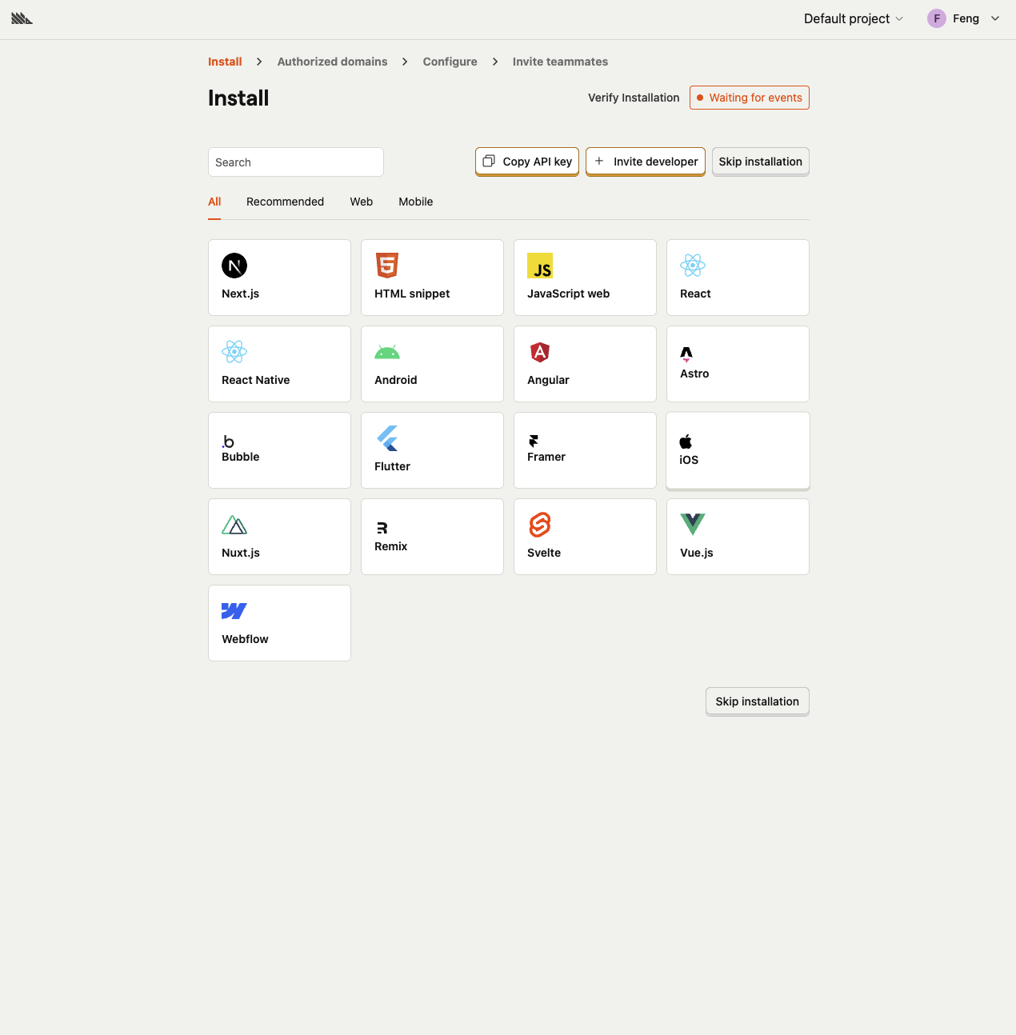The width and height of the screenshot is (1016, 1035).
Task: Select the Vue.js logo icon
Action: click(693, 525)
